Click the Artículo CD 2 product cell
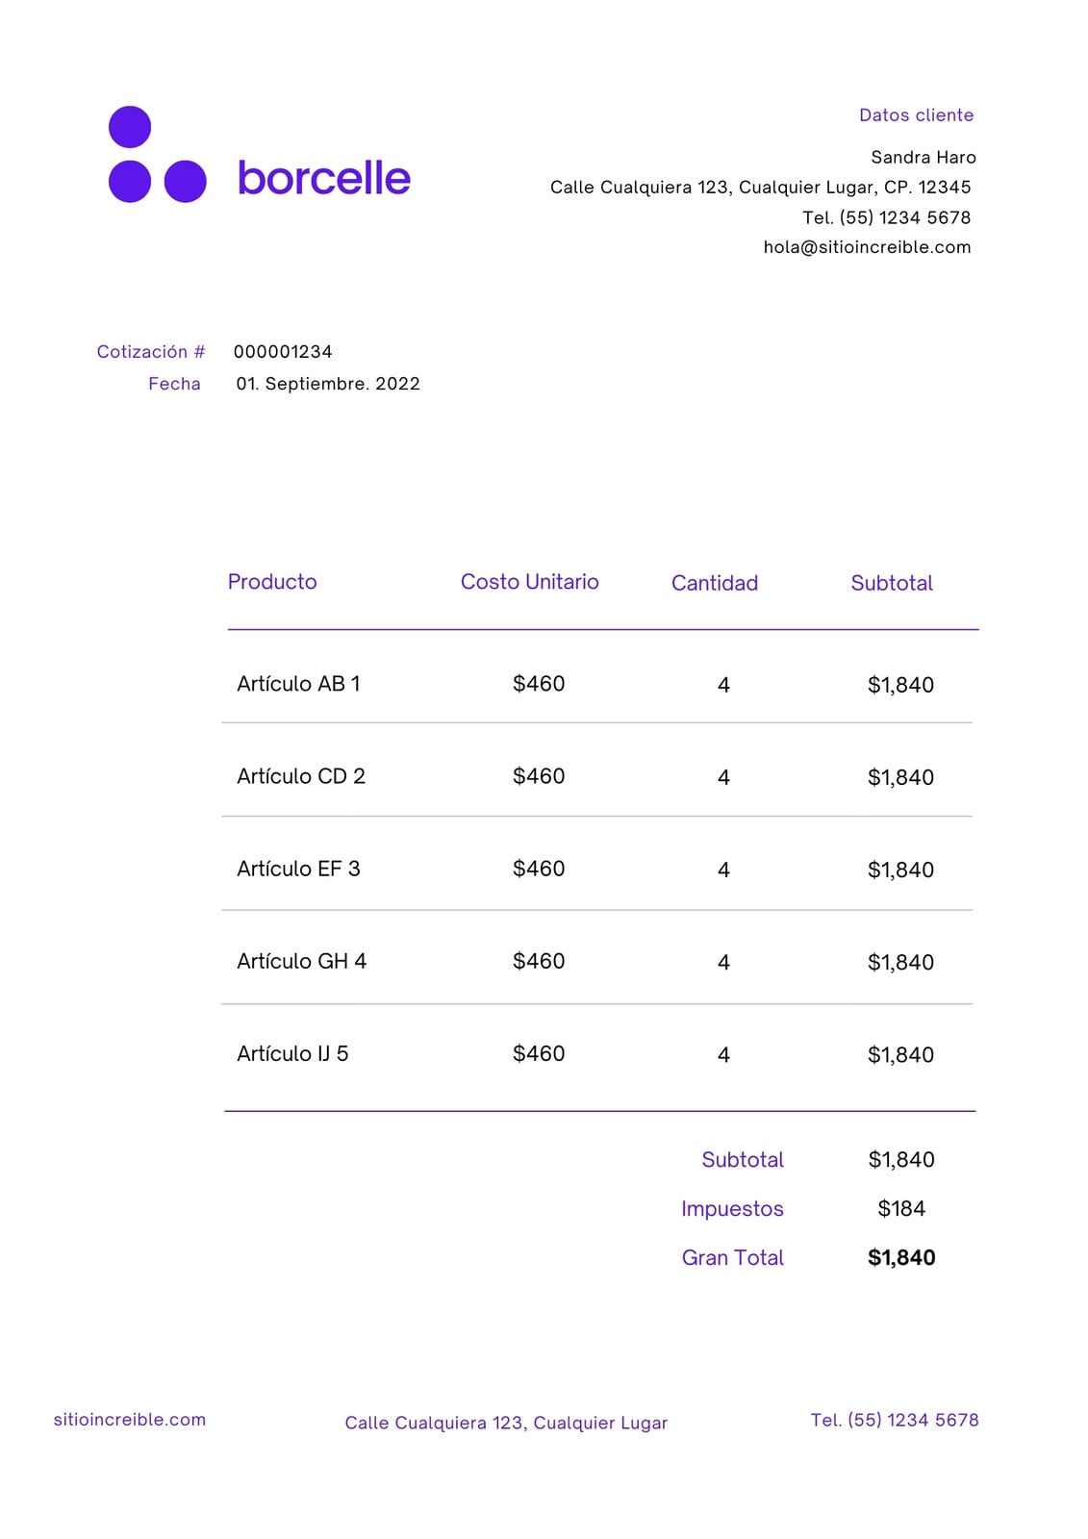 301,776
